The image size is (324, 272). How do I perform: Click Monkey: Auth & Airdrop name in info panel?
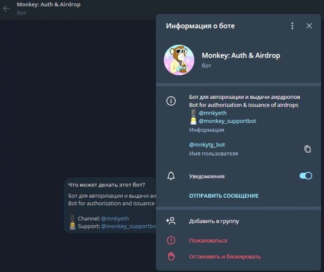pyautogui.click(x=241, y=55)
